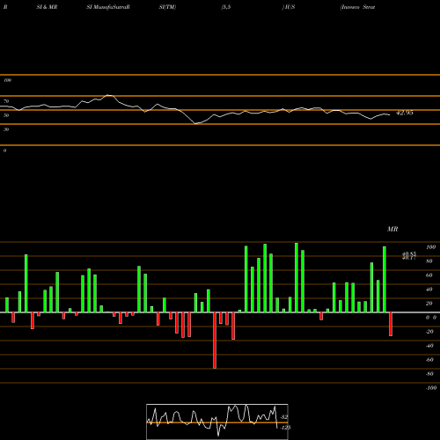440x440 pixels.
Task: Click the -32 value in mini chart
Action: (x=284, y=417)
